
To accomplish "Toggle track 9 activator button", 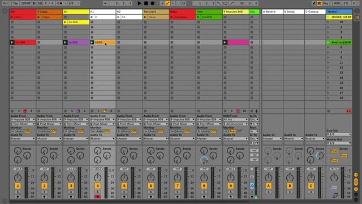I will click(231, 186).
